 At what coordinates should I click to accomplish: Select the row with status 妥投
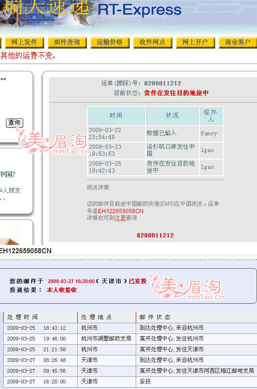point(130,382)
